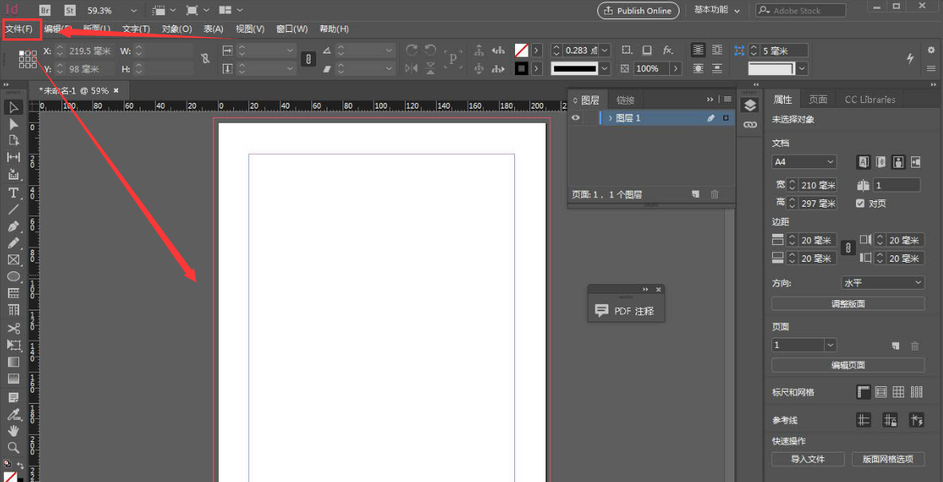Select the Pen tool

click(14, 227)
